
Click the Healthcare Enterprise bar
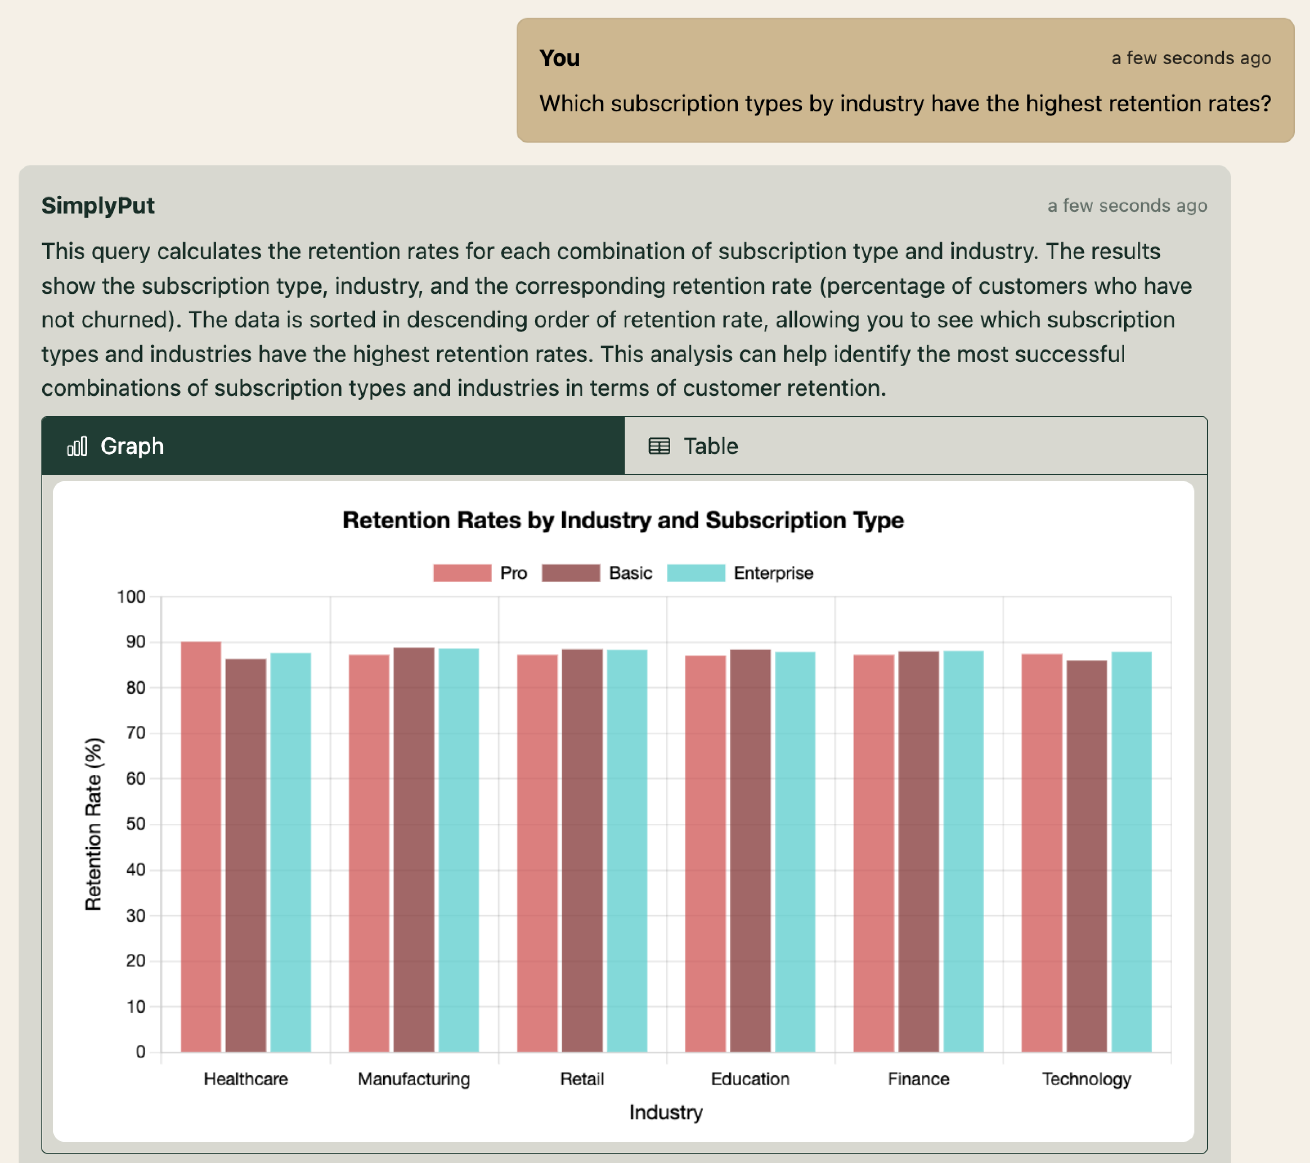point(290,852)
